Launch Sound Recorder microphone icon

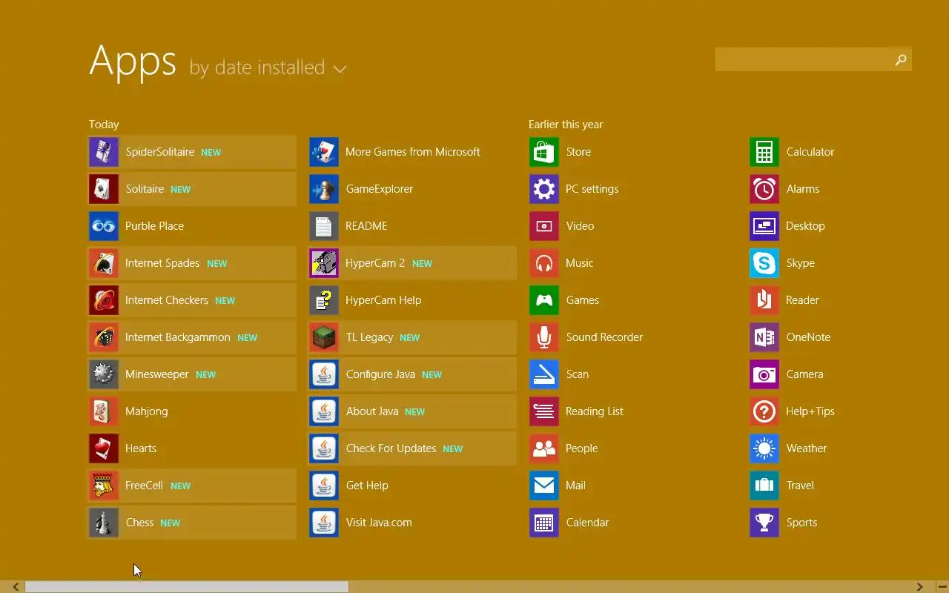coord(544,337)
